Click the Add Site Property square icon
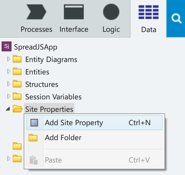 [34, 123]
